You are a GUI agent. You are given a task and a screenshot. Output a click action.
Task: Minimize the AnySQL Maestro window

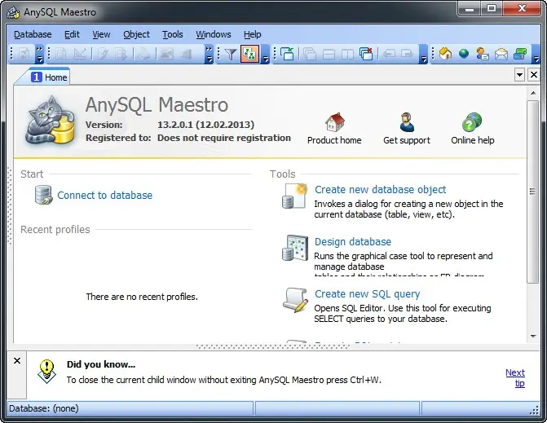pyautogui.click(x=470, y=8)
